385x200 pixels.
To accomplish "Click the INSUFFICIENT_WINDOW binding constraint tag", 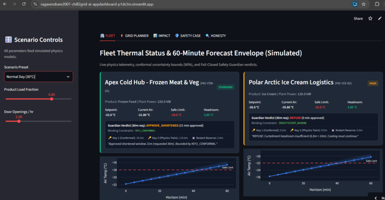I will 292,123.
